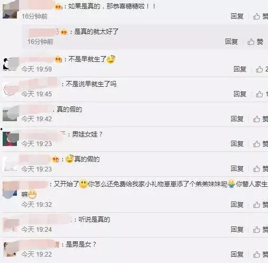
Task: Reply to 听说是真的 at 19:24
Action: [x=237, y=230]
